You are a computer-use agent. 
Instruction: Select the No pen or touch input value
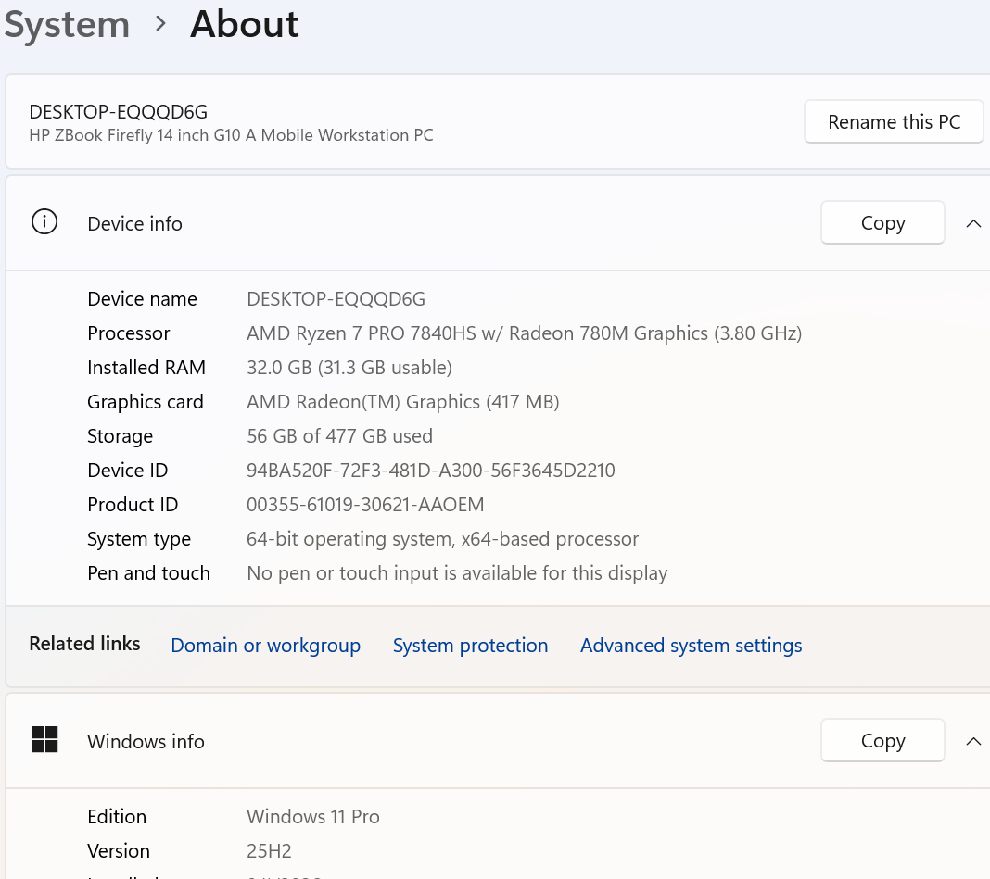[457, 573]
